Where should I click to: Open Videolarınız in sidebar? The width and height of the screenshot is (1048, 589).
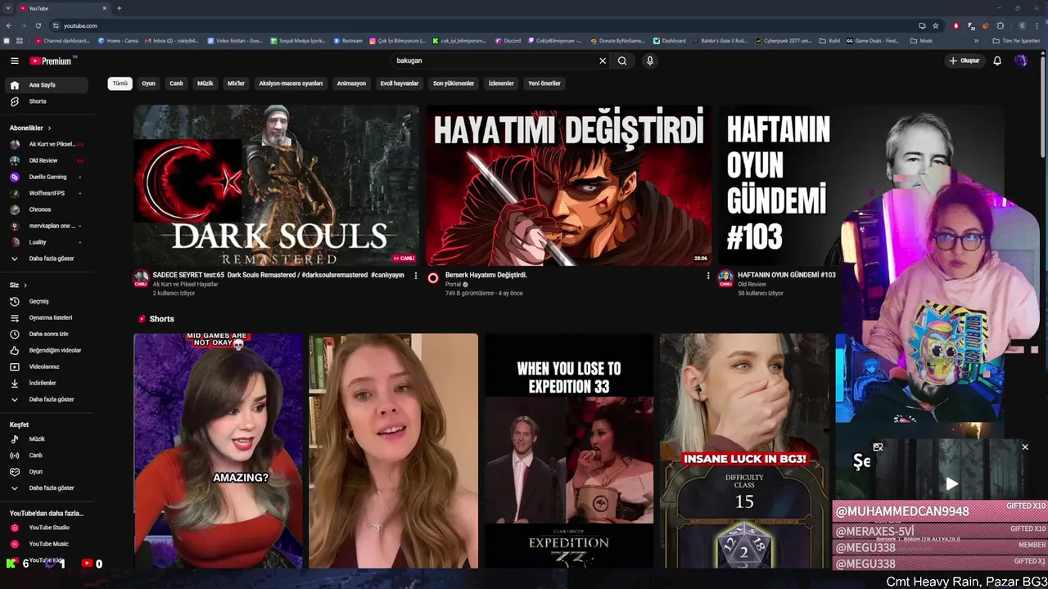(x=47, y=366)
